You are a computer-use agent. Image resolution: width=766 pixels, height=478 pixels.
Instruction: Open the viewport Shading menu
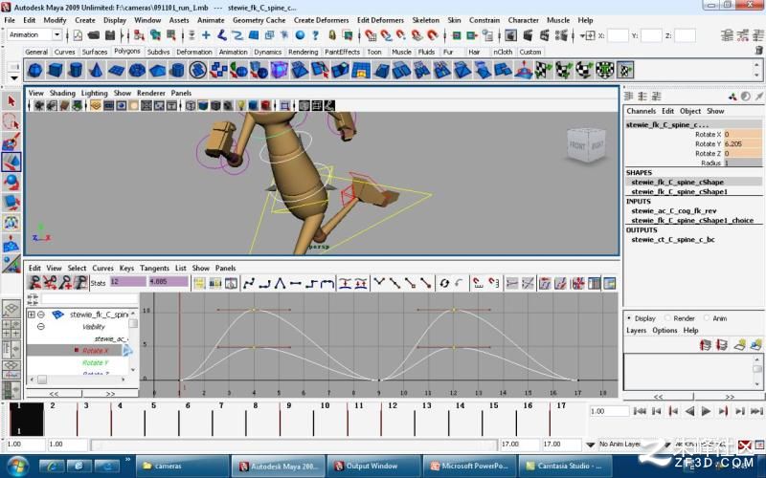coord(62,93)
